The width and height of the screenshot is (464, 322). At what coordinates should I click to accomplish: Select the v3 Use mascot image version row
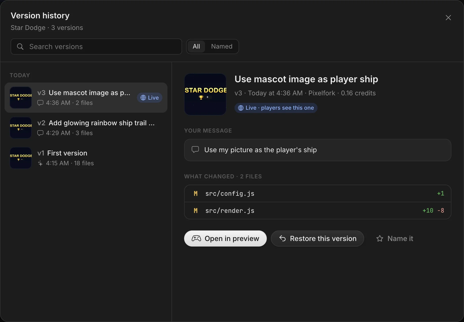click(x=86, y=98)
